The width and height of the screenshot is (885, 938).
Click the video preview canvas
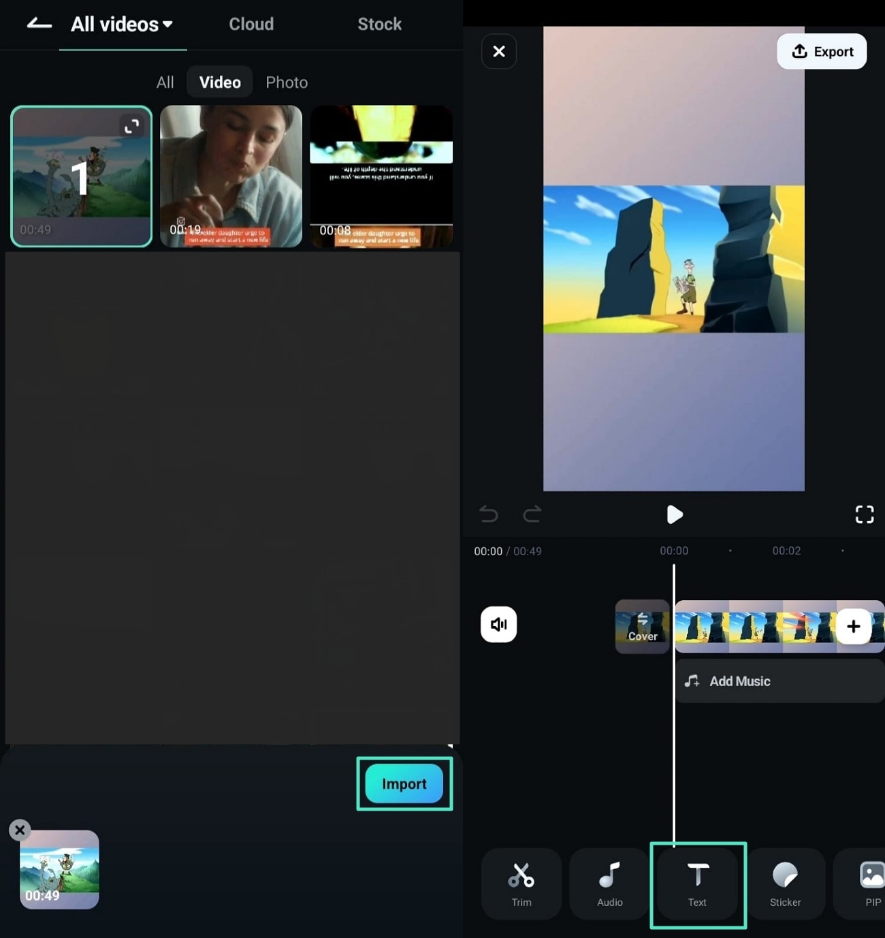click(674, 259)
